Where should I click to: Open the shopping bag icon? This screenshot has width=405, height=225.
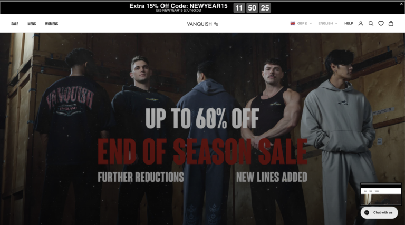pos(391,24)
